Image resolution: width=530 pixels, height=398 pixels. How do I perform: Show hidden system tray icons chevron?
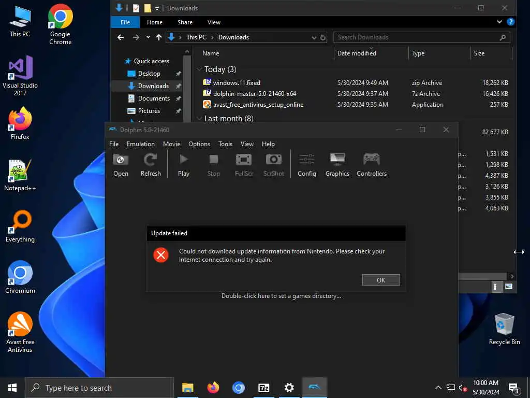[x=438, y=388]
